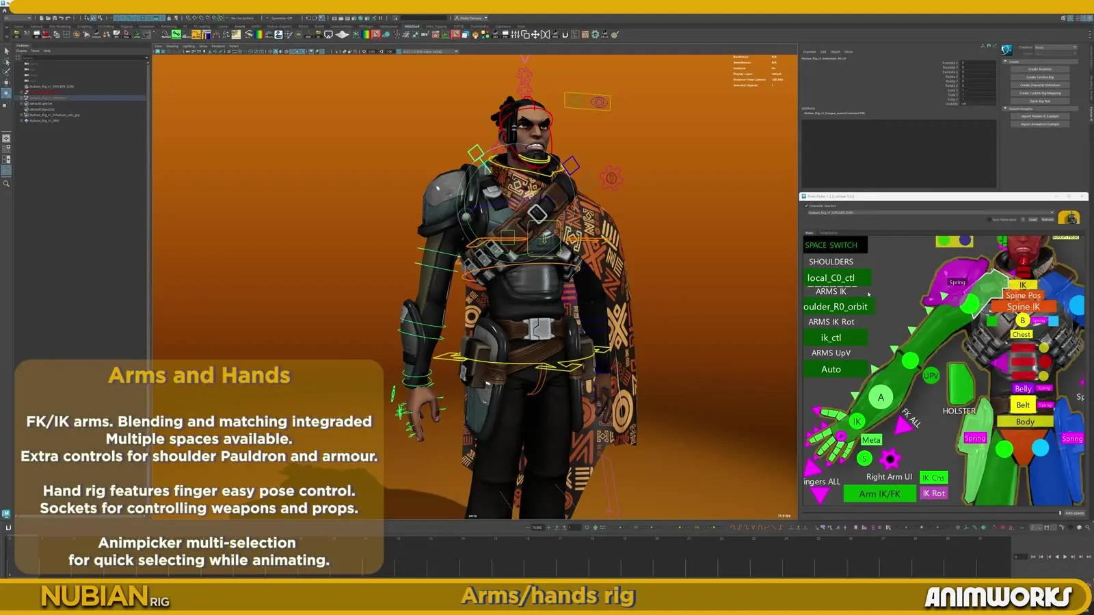Image resolution: width=1094 pixels, height=615 pixels.
Task: Click Import Animation Example button
Action: point(1040,124)
